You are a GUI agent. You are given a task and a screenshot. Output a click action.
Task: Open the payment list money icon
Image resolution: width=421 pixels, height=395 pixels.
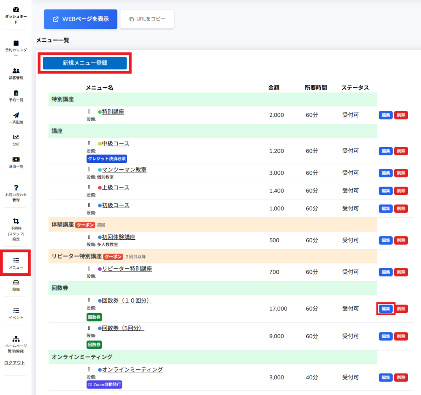click(x=16, y=159)
